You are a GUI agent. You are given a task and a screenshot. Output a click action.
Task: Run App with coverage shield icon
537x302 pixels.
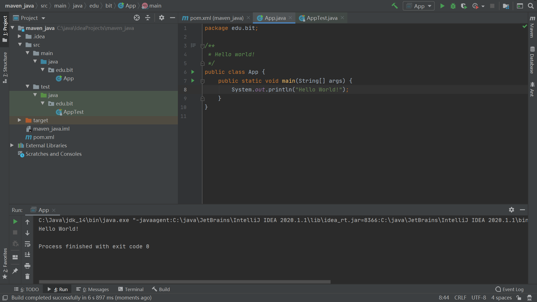click(x=464, y=6)
